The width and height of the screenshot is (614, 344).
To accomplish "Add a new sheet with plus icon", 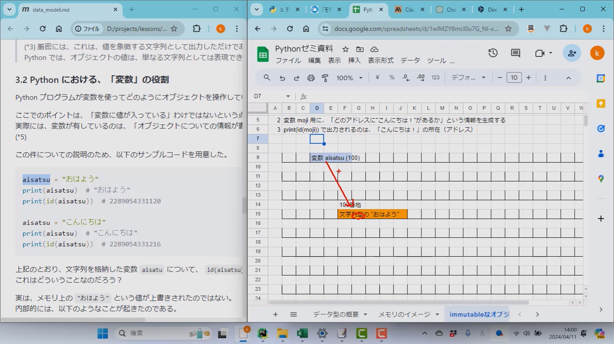I will coord(276,314).
